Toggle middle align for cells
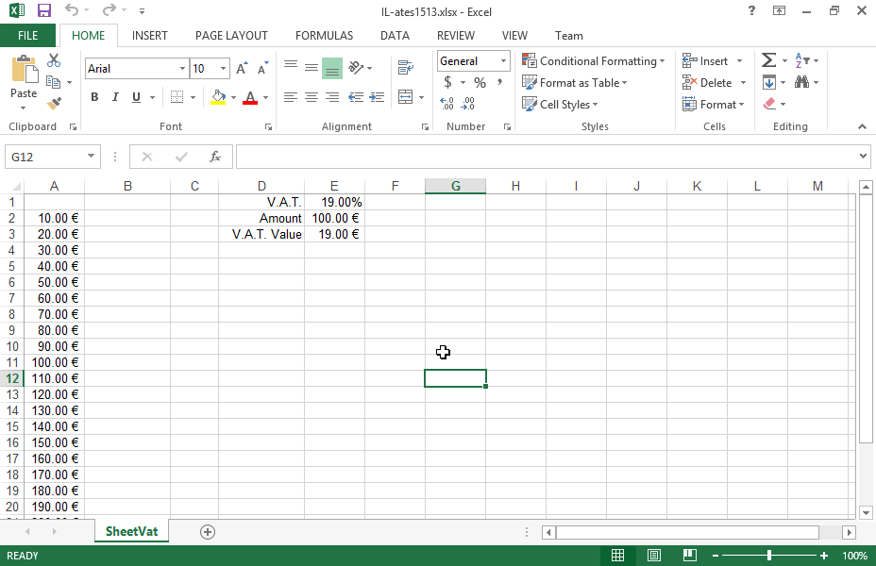 [312, 68]
